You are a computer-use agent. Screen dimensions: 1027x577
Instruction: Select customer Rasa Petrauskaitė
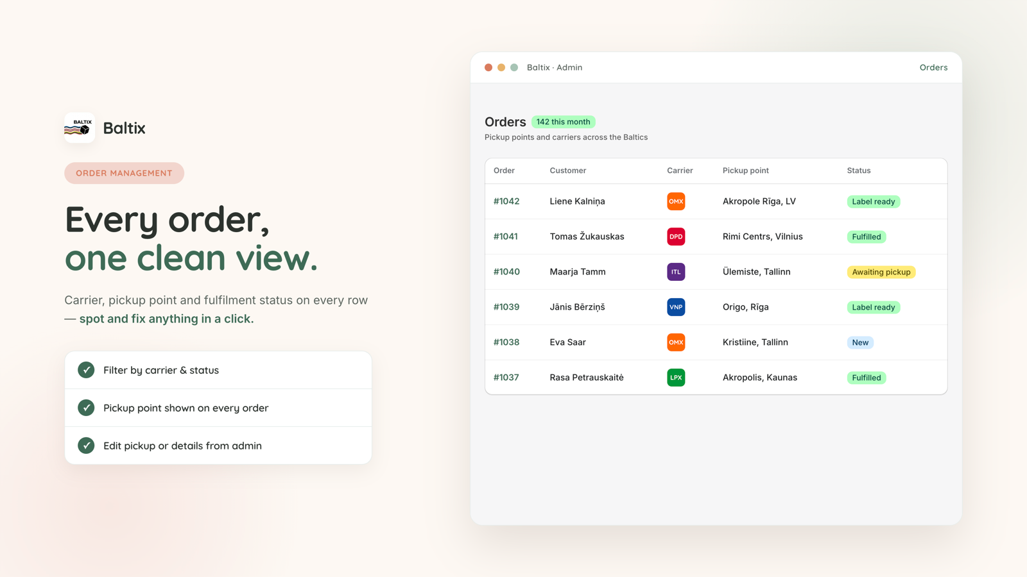pyautogui.click(x=587, y=378)
